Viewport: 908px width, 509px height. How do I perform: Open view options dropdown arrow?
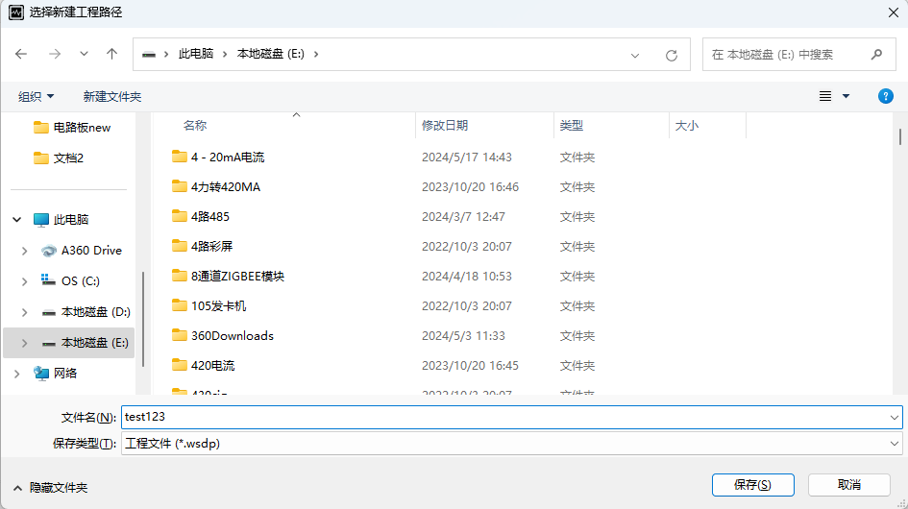point(847,96)
